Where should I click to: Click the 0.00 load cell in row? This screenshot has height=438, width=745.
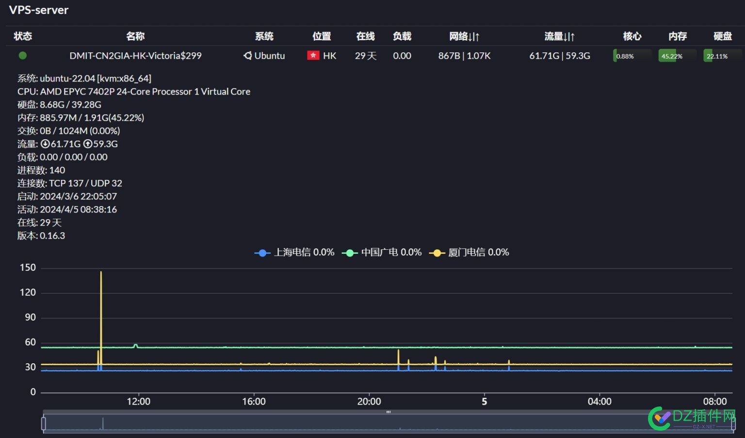click(x=402, y=56)
